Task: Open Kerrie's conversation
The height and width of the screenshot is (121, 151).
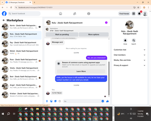Action: coord(21,27)
